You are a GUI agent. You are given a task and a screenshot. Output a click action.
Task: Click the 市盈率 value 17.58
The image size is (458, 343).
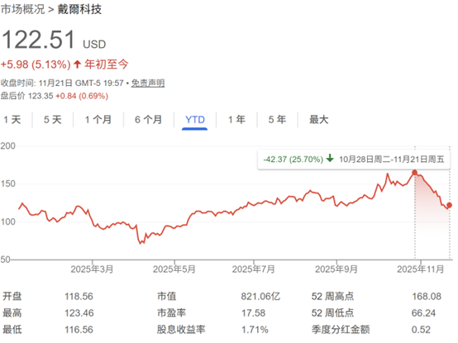[x=253, y=313]
